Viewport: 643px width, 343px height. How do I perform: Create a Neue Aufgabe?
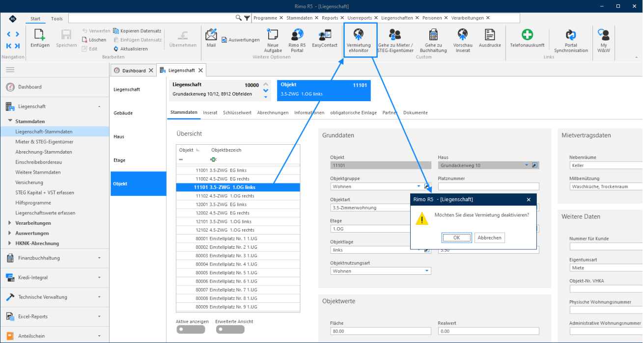pyautogui.click(x=273, y=40)
